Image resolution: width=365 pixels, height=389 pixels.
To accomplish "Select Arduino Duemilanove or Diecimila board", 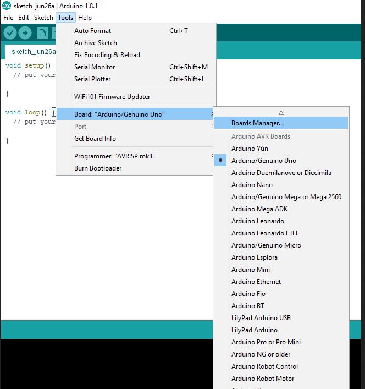I will (281, 173).
